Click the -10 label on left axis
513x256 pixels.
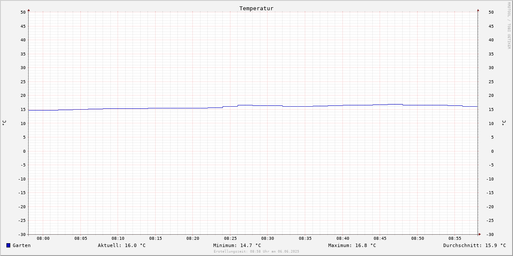coord(22,179)
